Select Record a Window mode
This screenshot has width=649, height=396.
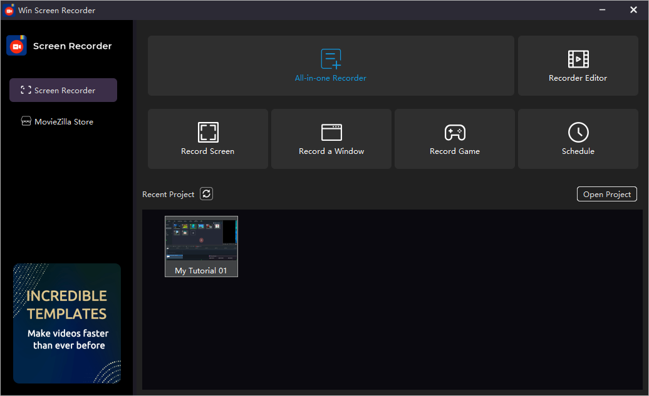click(331, 139)
